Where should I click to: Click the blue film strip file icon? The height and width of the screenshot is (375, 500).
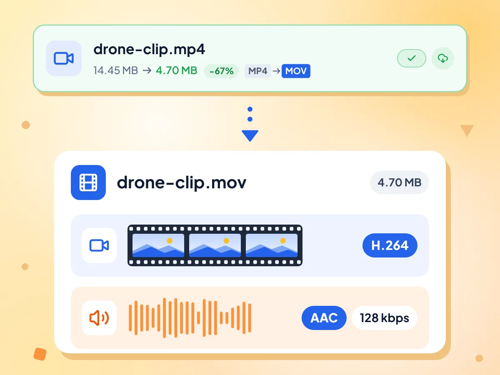click(88, 182)
